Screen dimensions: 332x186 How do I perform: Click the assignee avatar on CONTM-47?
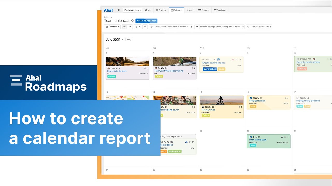click(x=298, y=98)
